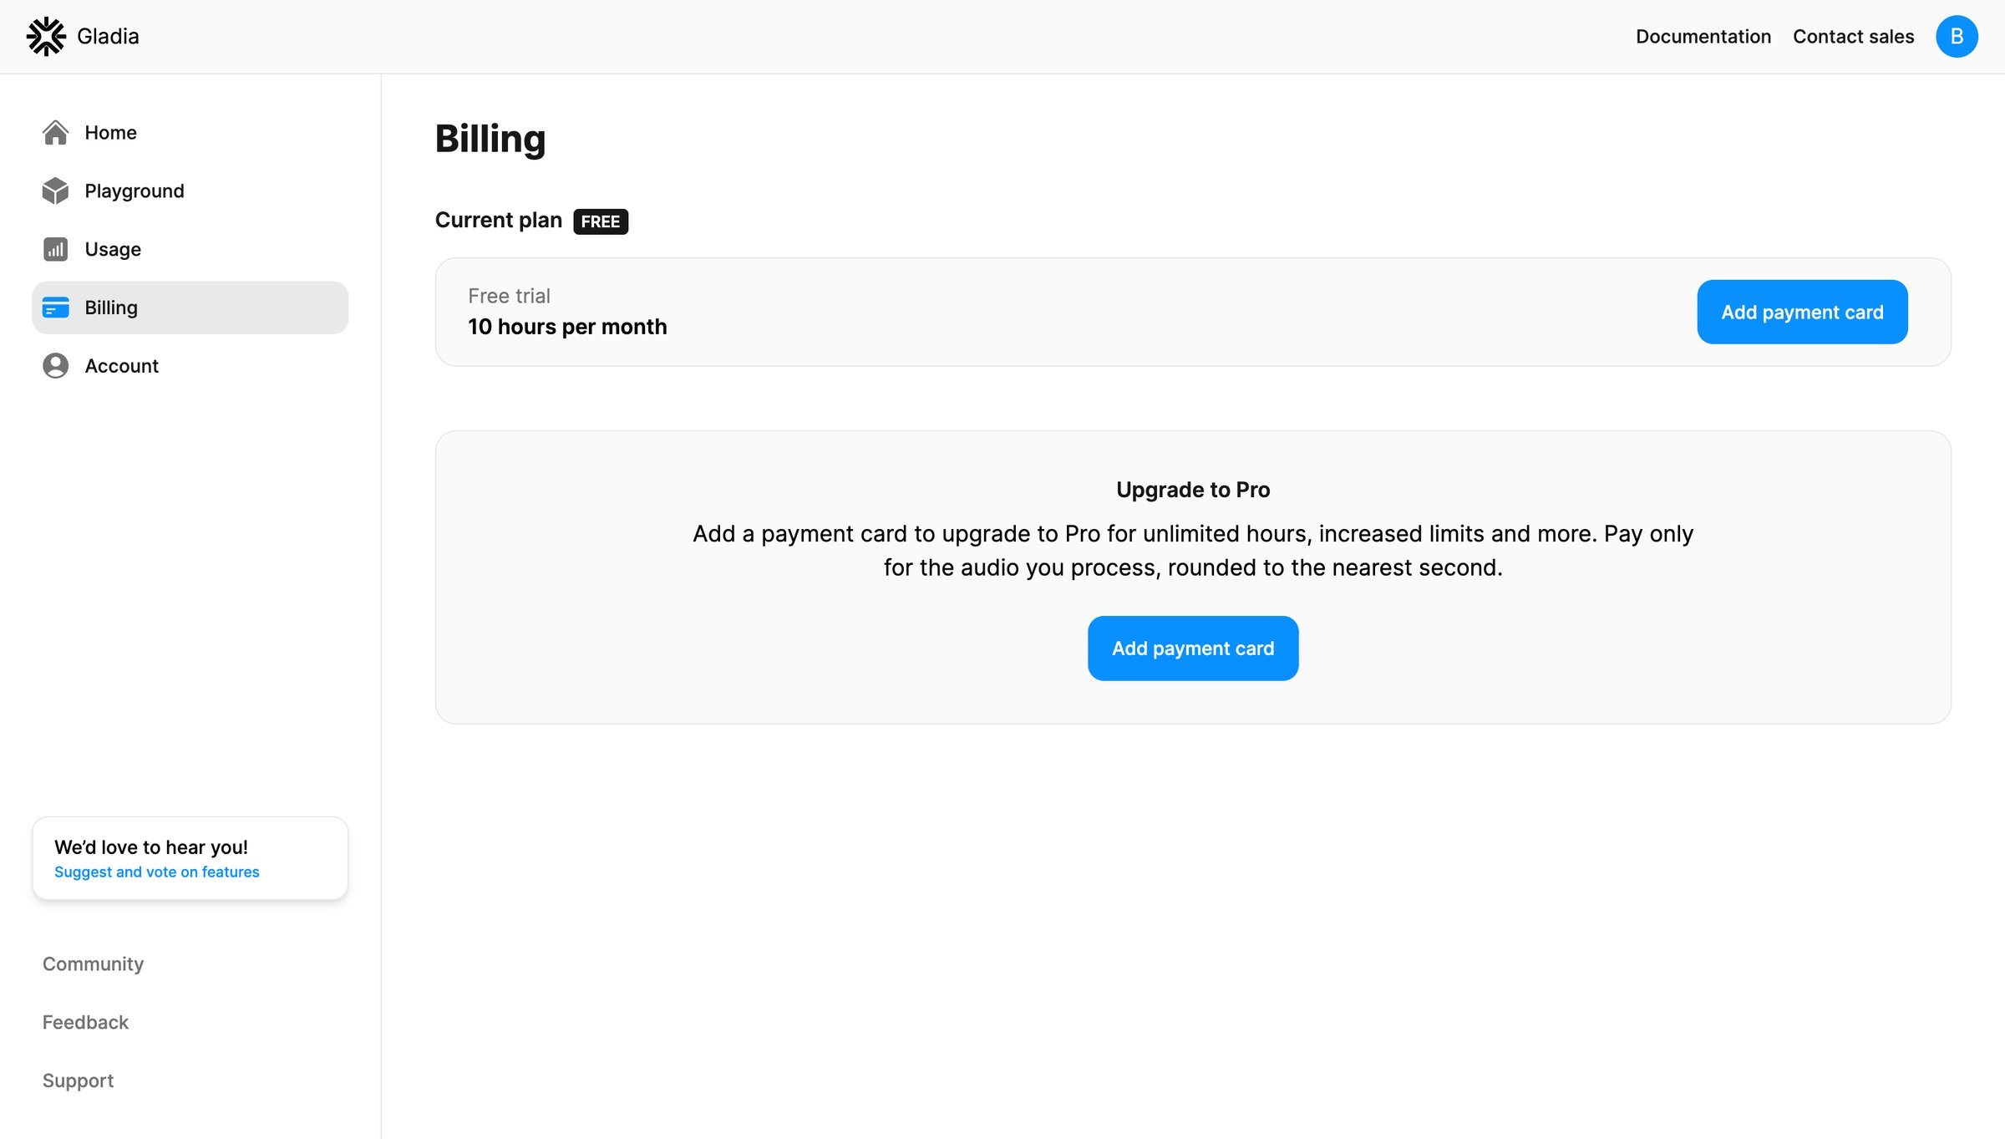Click the 'Upgrade to Pro' heading

[x=1193, y=490]
